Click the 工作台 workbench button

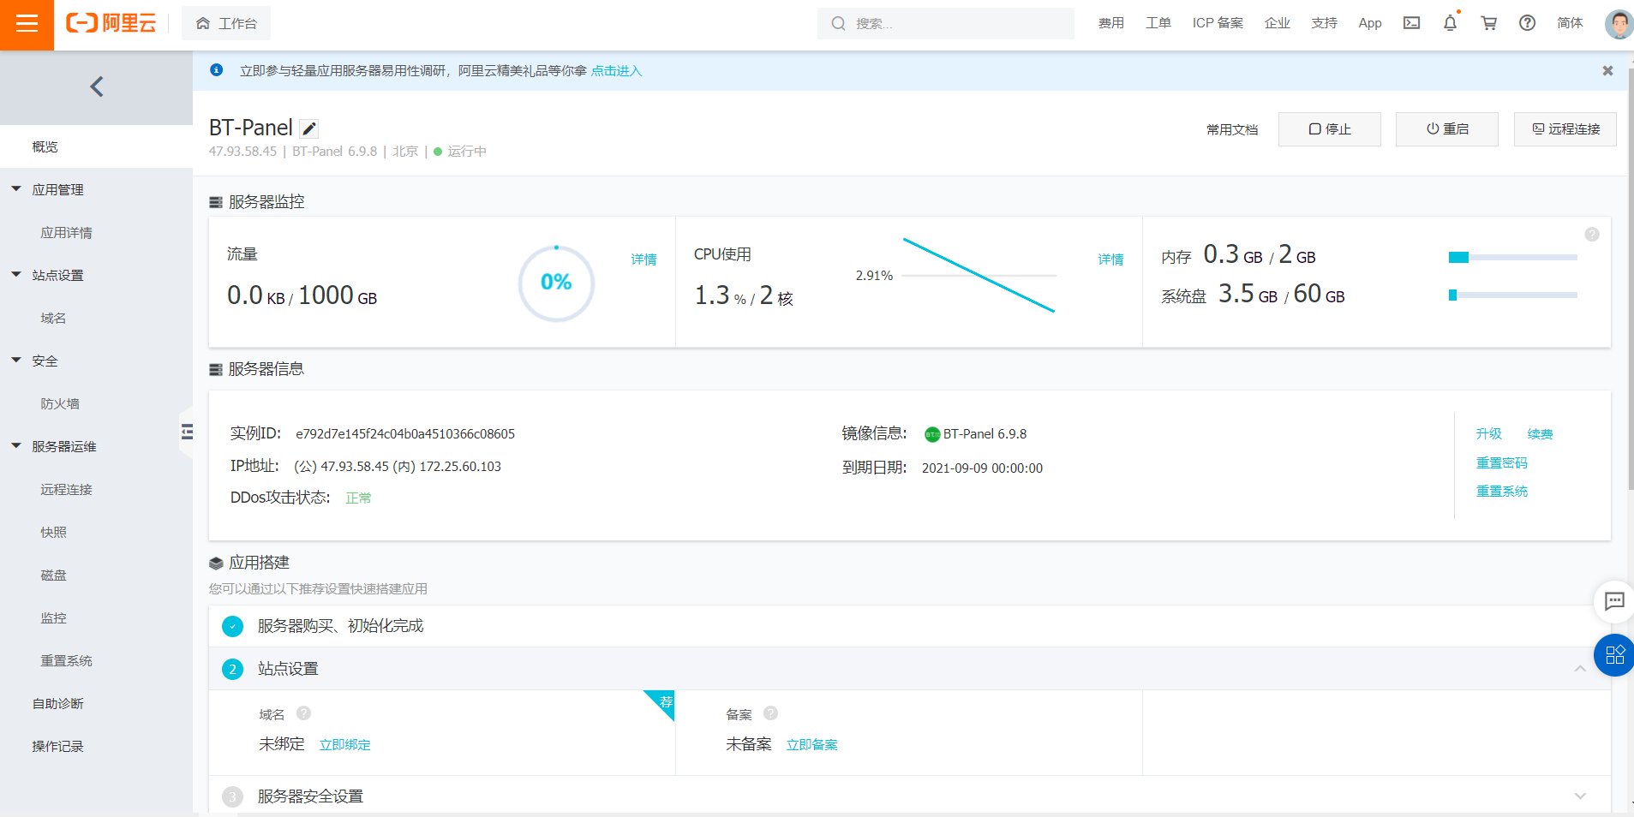[226, 23]
